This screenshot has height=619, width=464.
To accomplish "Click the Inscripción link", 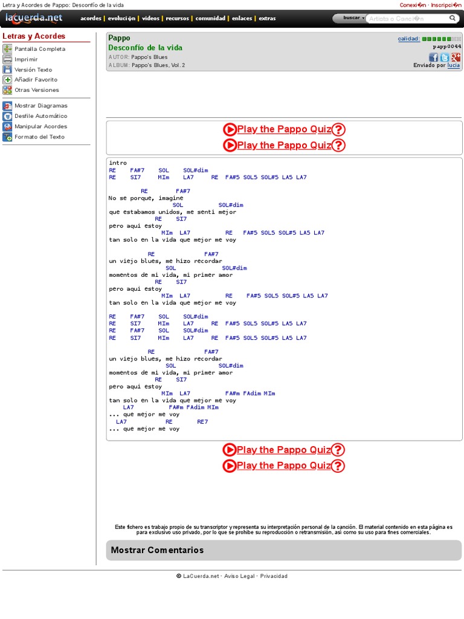I will coord(446,5).
